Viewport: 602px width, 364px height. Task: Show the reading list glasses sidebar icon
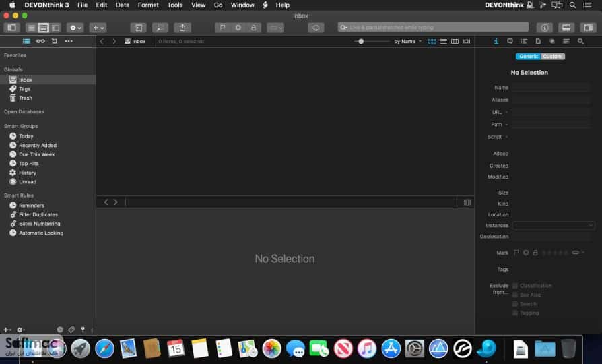[x=40, y=41]
